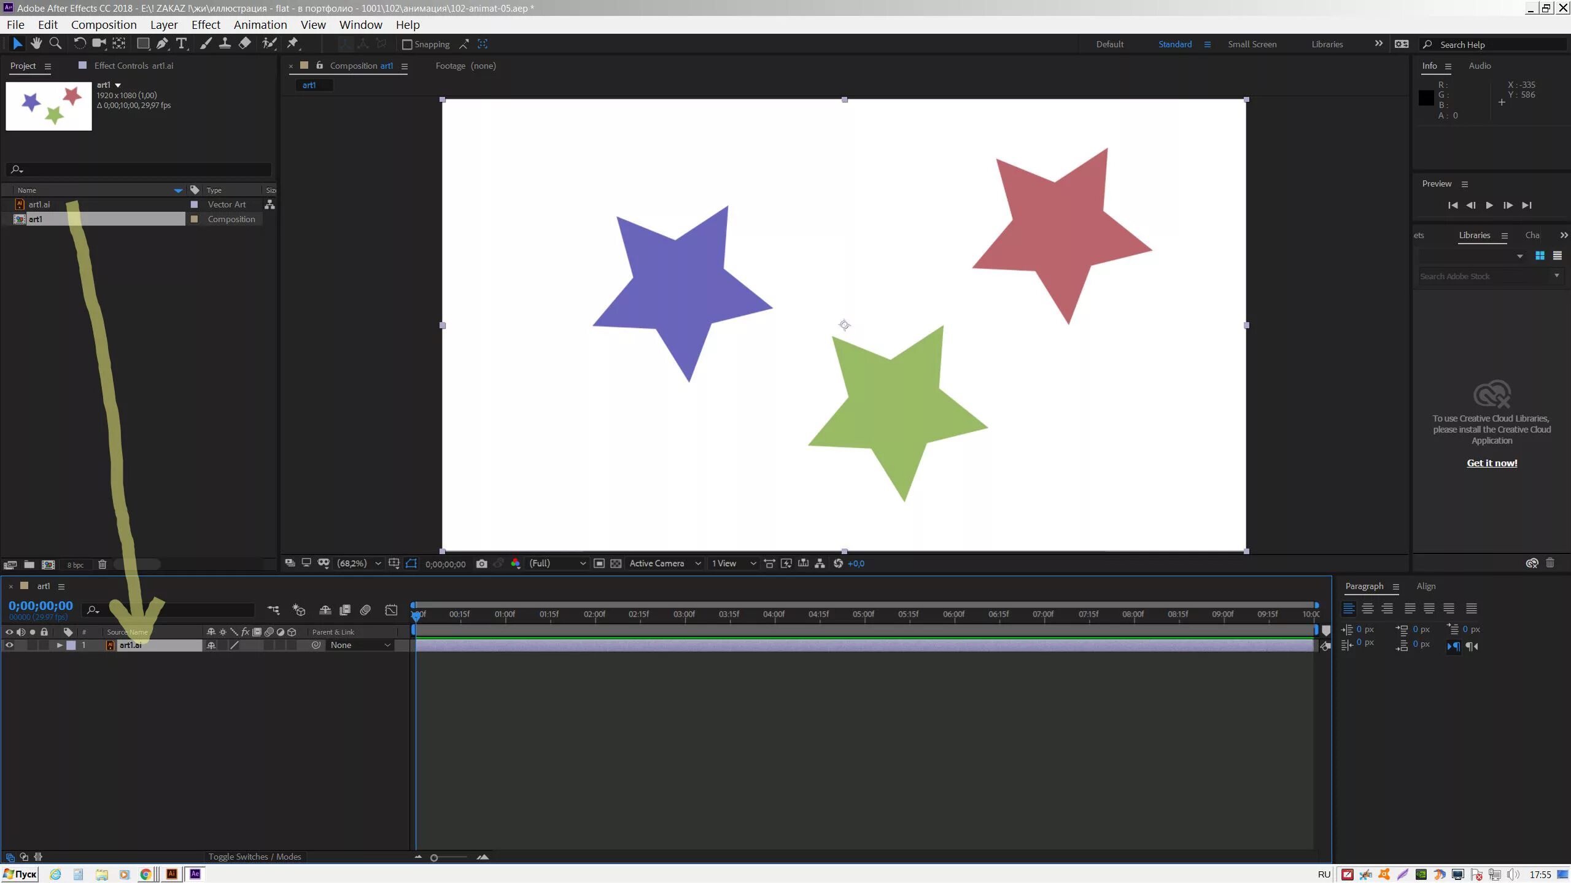Click Get it now link for Creative Cloud
Image resolution: width=1571 pixels, height=883 pixels.
coord(1491,463)
